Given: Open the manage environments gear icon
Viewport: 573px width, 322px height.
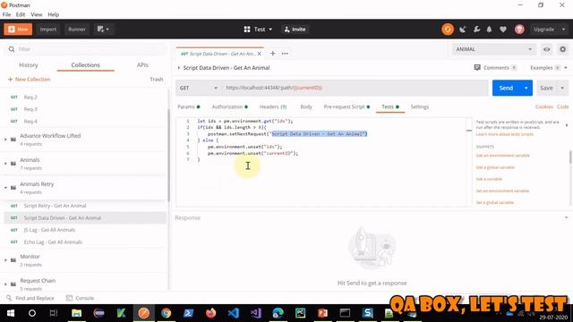Looking at the screenshot, I should click(x=563, y=49).
